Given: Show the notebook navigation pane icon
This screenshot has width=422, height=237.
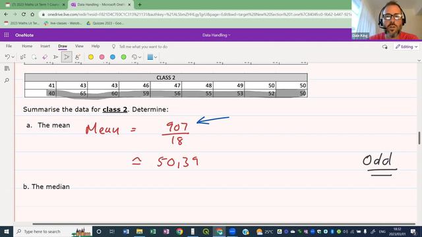Looking at the screenshot, I should pyautogui.click(x=7, y=68).
